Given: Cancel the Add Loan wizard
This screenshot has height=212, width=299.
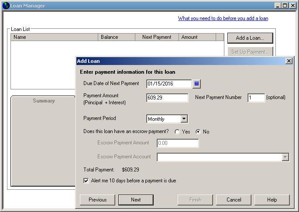Looking at the screenshot, I should tap(234, 200).
